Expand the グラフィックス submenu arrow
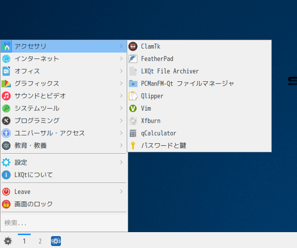Viewport: 297px width, 248px height. [121, 83]
